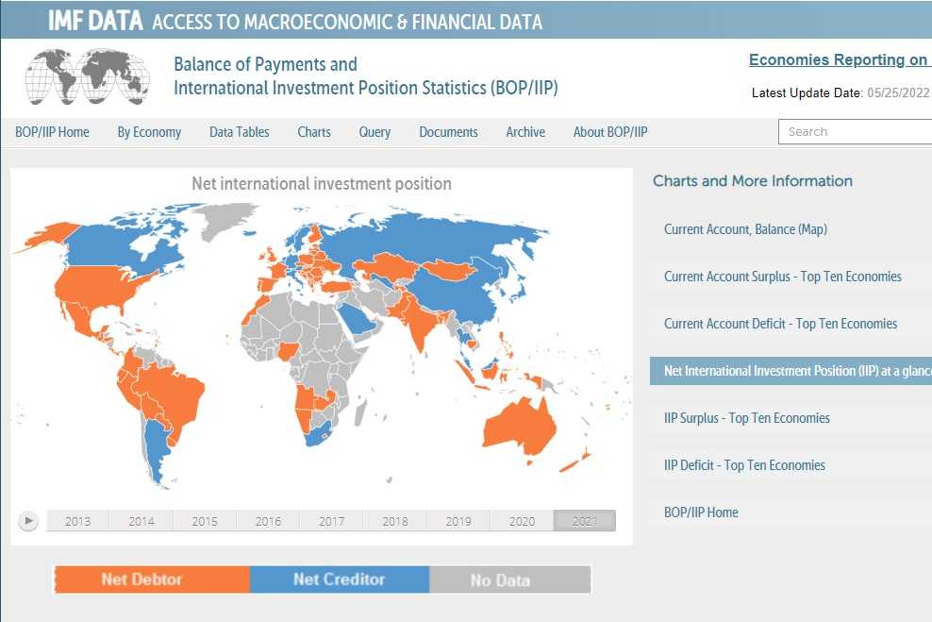Click the orange Net Debtor legend swatch
This screenshot has width=932, height=622.
point(151,580)
